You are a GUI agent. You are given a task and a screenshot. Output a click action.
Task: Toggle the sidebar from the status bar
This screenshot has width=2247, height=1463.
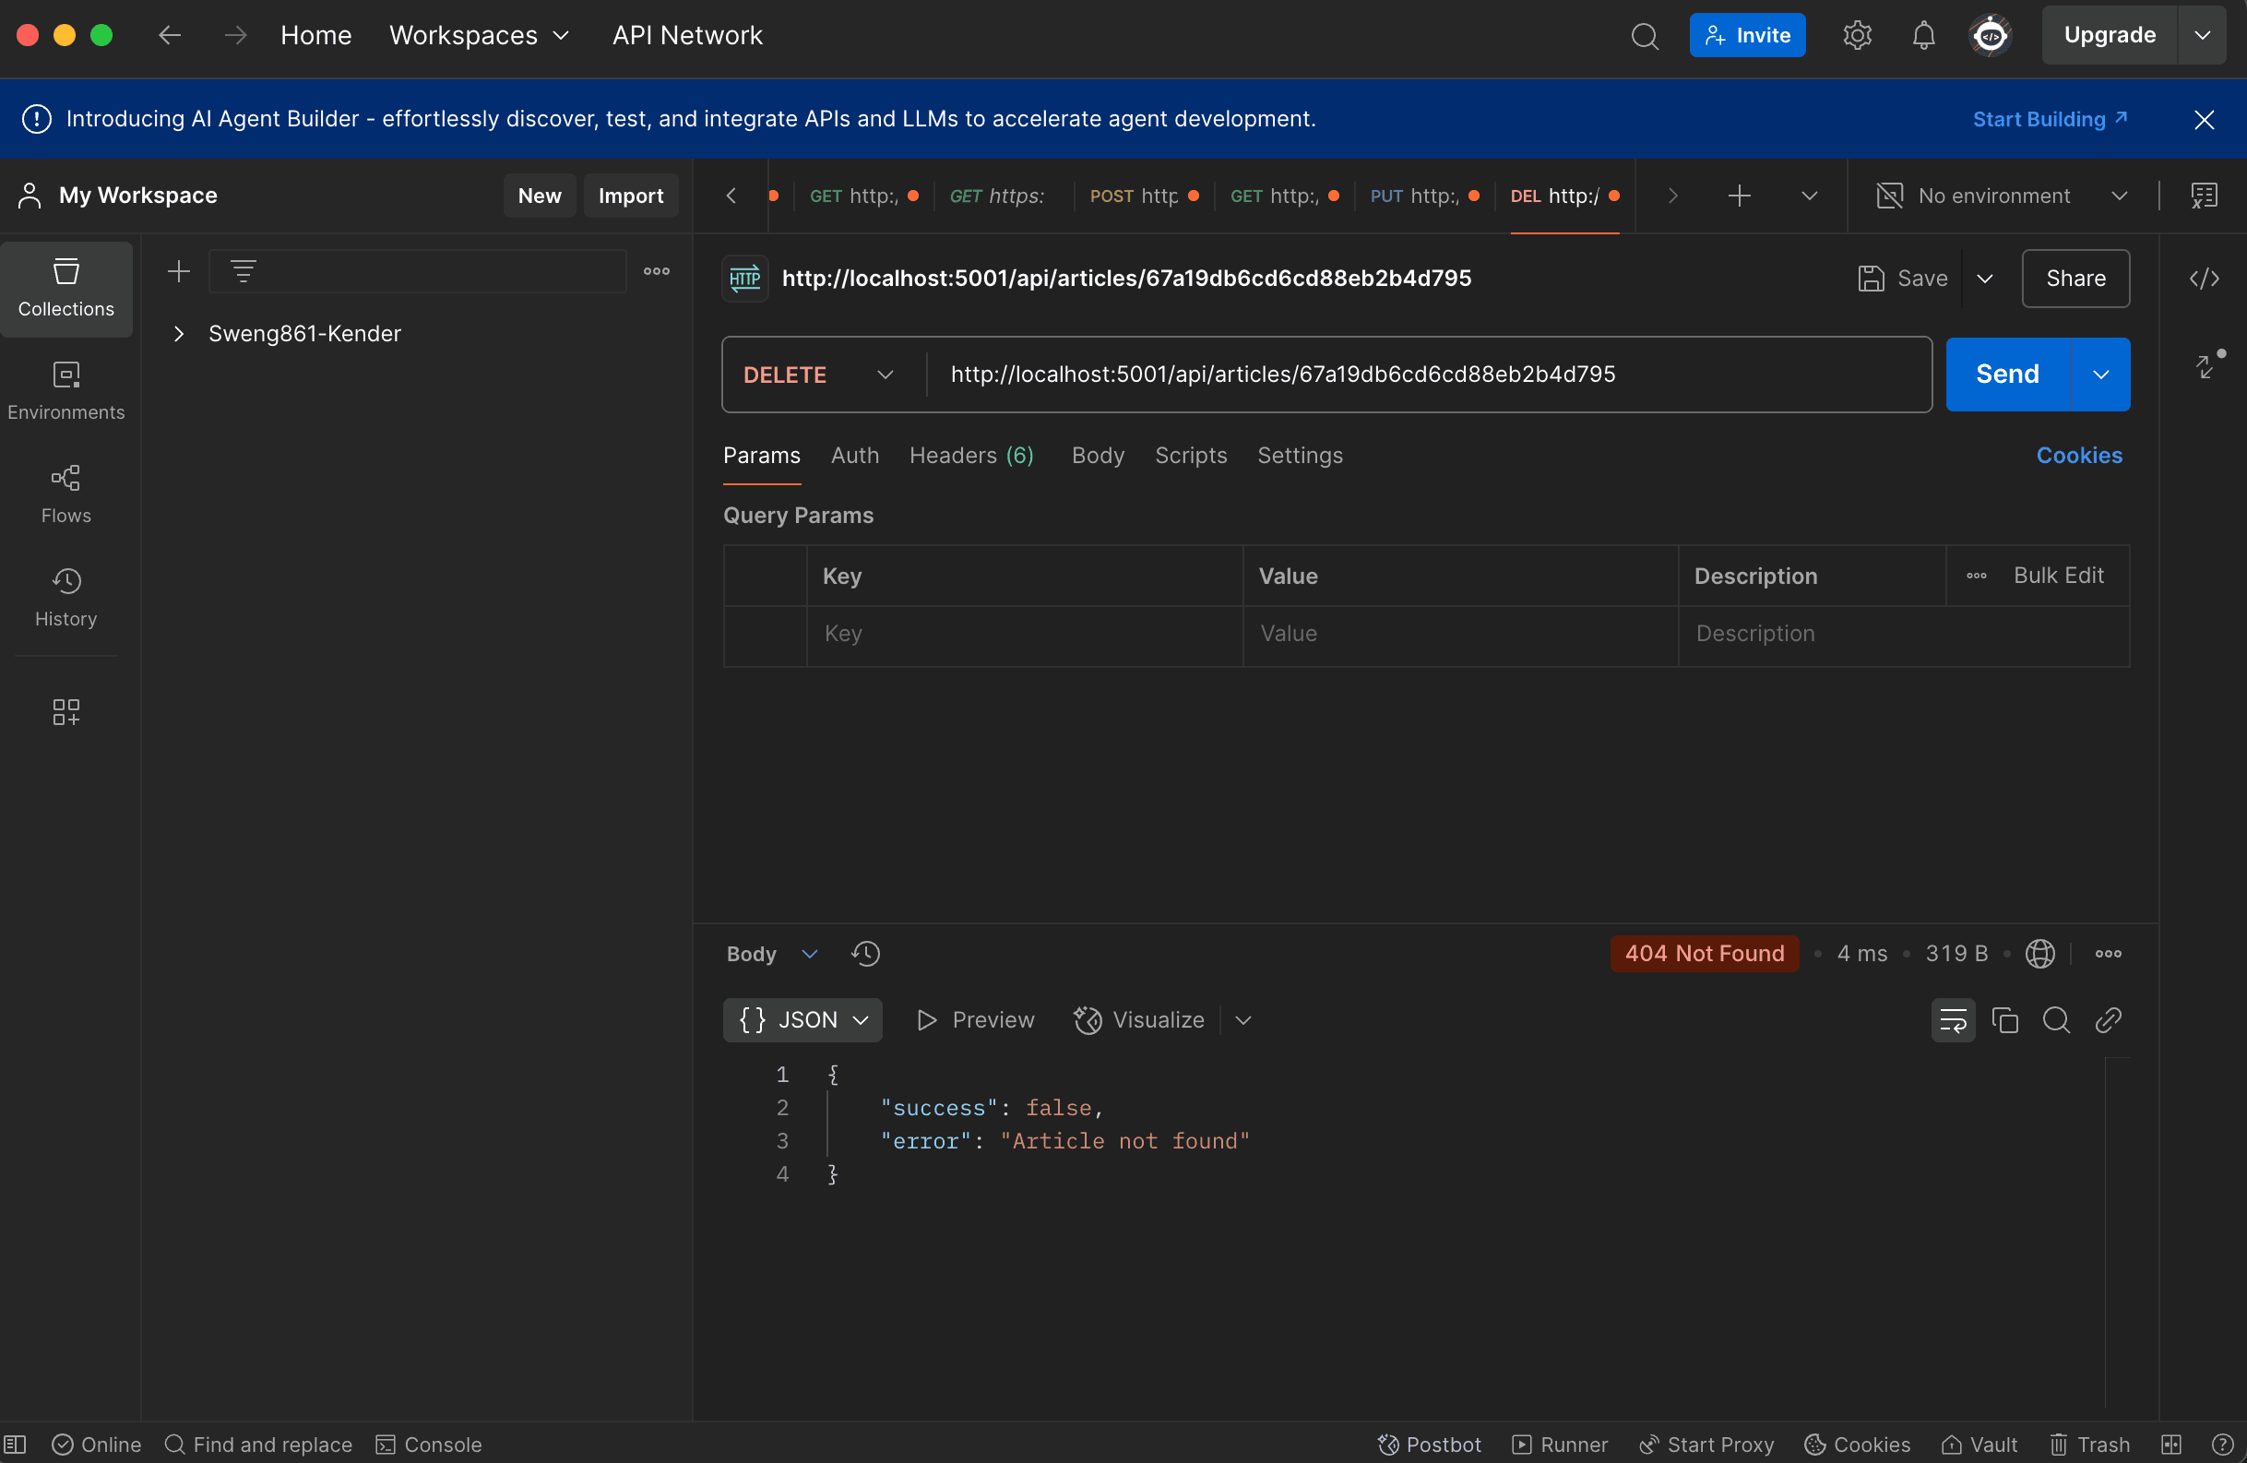[15, 1445]
